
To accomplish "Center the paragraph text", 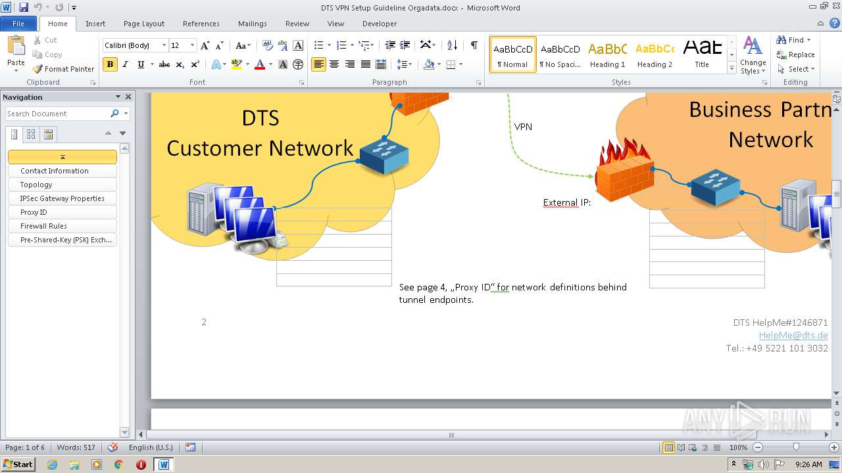I will click(334, 64).
